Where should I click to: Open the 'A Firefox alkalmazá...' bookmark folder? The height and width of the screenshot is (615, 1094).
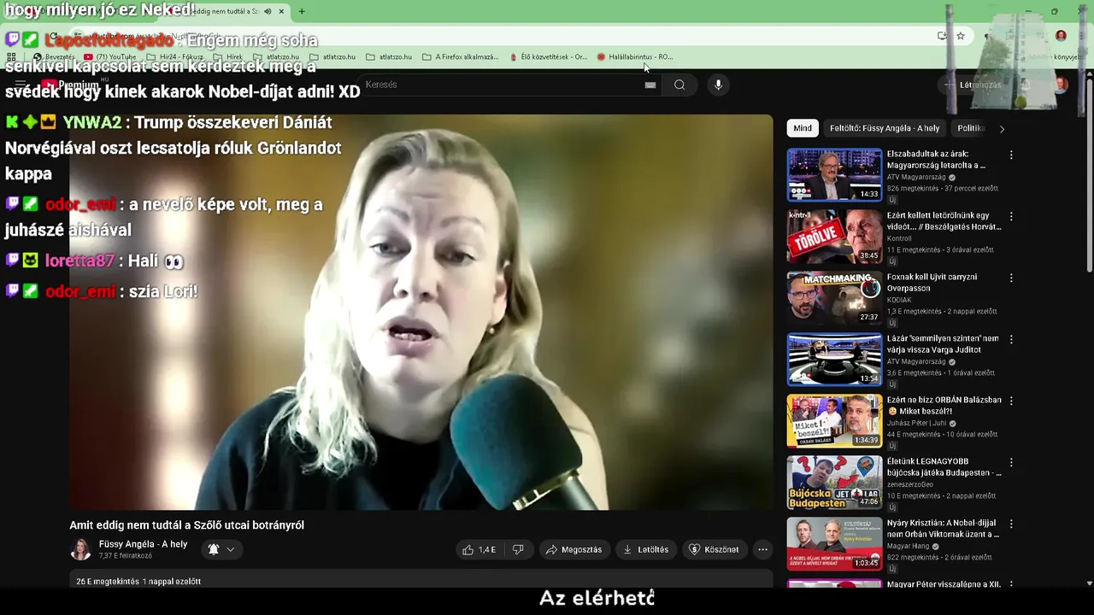460,57
